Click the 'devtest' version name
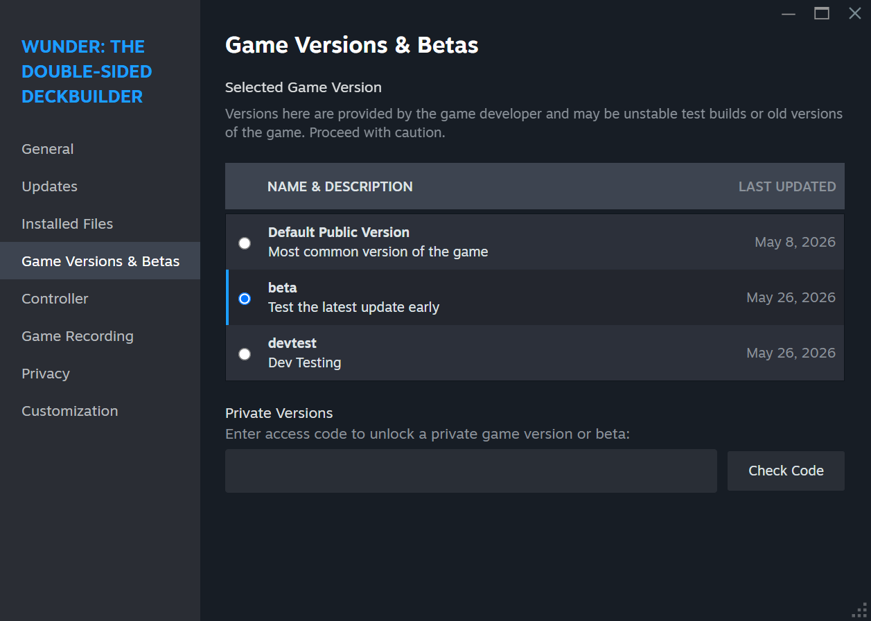 point(292,343)
